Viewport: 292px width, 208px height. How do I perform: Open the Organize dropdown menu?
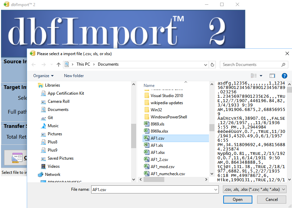pyautogui.click(x=43, y=76)
